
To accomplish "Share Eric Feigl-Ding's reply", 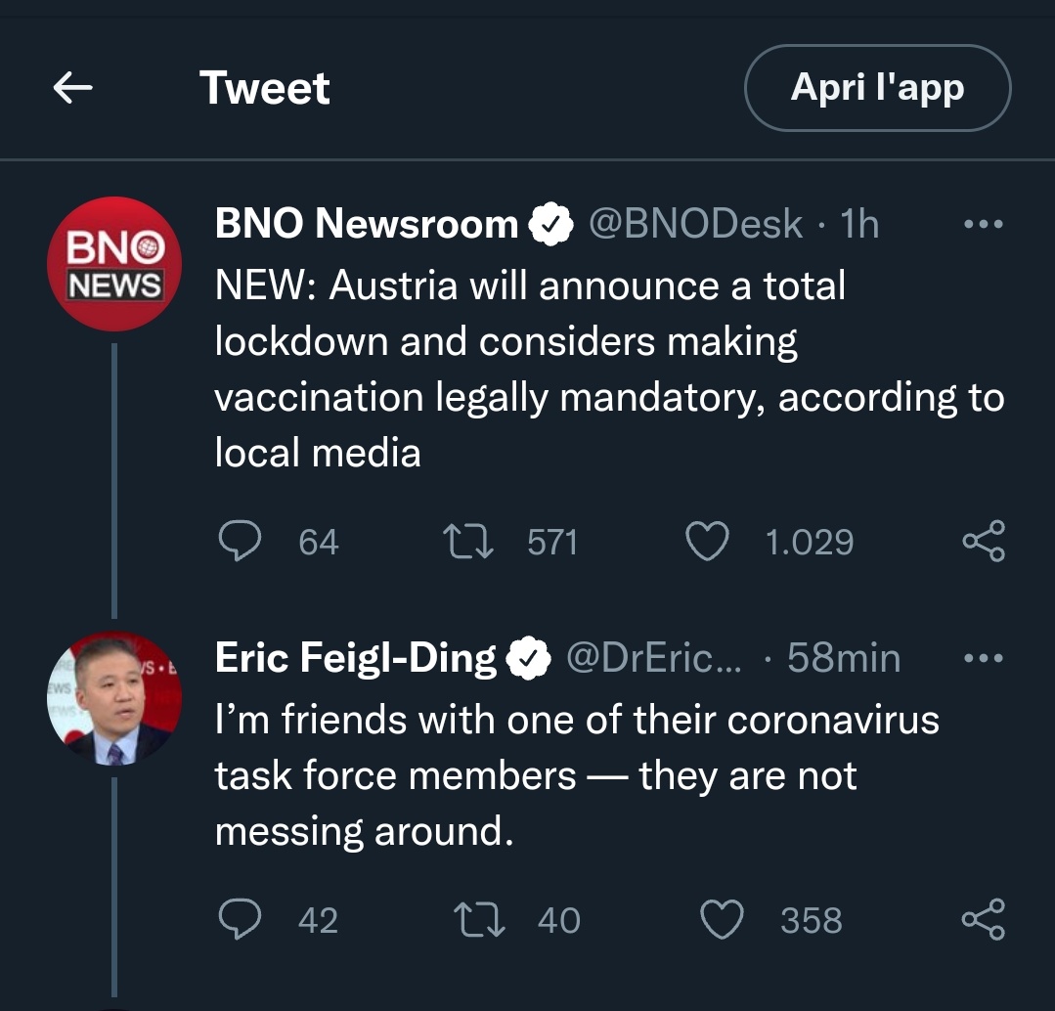I will (983, 920).
